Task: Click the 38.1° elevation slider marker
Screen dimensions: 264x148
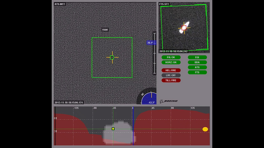Action: coord(151,43)
